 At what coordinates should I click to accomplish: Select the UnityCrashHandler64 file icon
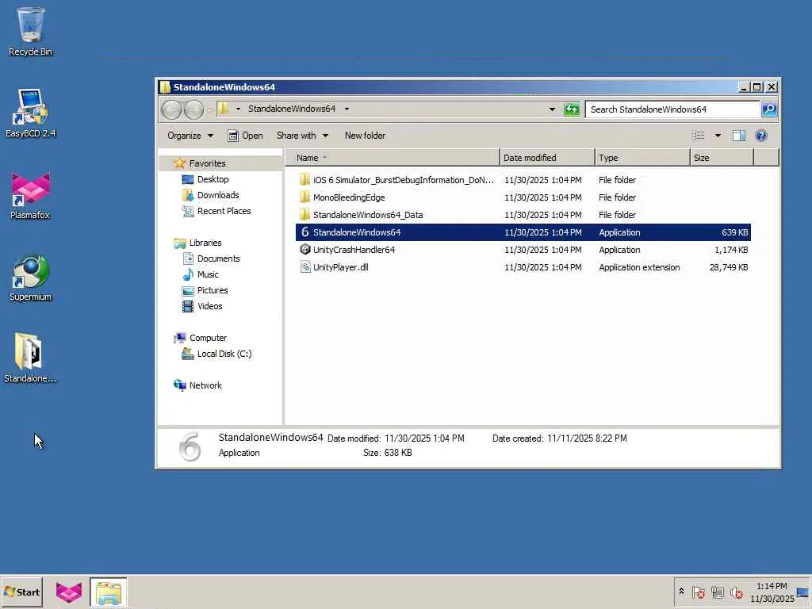305,250
